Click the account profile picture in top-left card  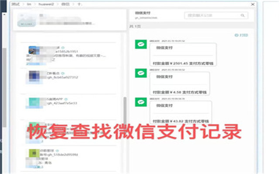point(27,20)
